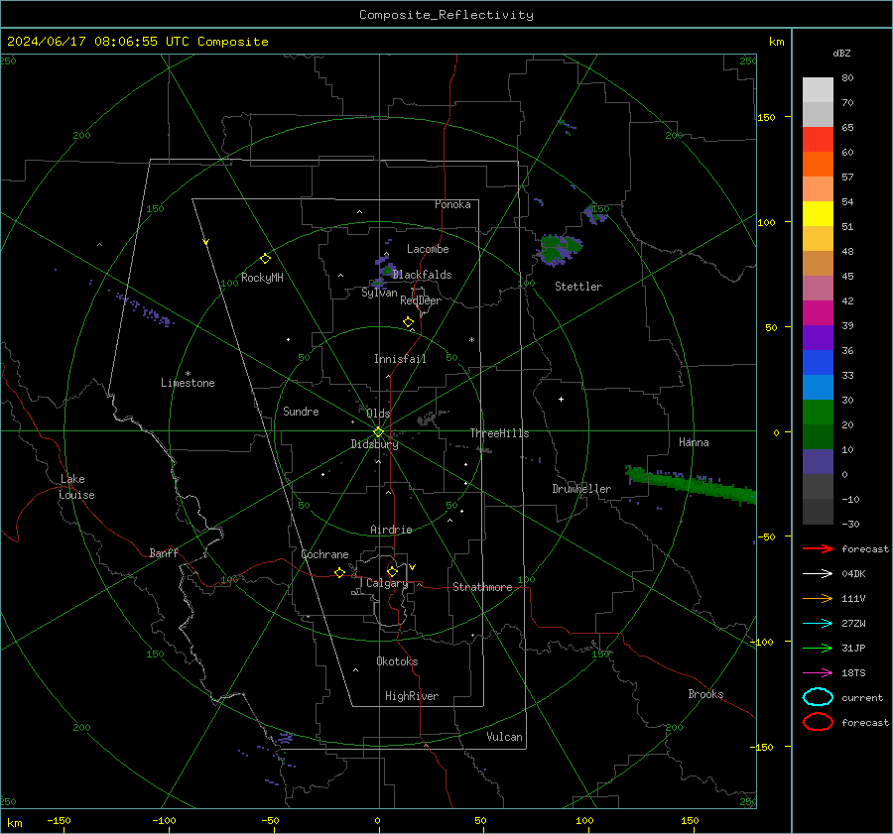Select the Brooks label
893x834 pixels.
(x=705, y=694)
